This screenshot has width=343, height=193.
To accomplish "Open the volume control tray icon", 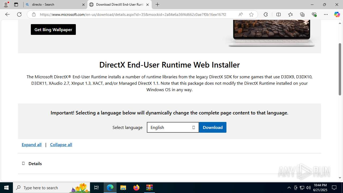I will click(x=308, y=188).
